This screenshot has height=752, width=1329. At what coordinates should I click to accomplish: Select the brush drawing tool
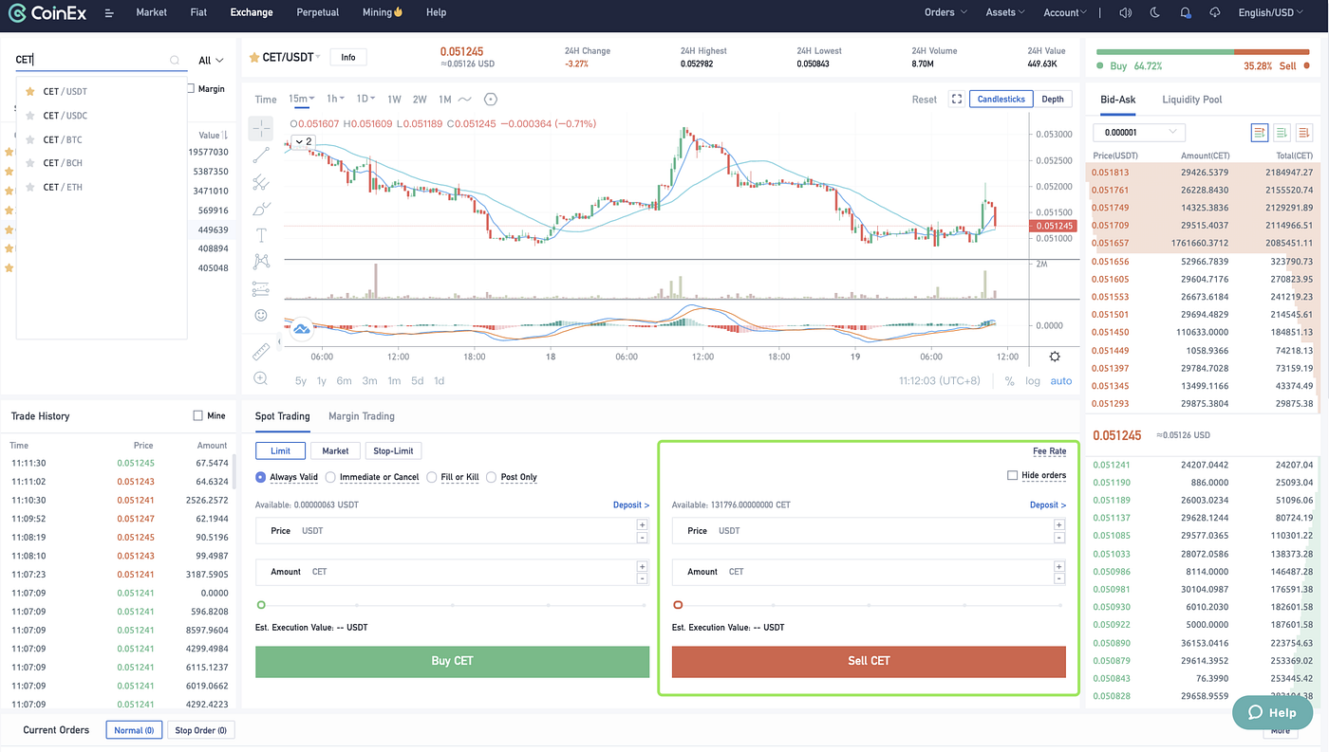(261, 209)
